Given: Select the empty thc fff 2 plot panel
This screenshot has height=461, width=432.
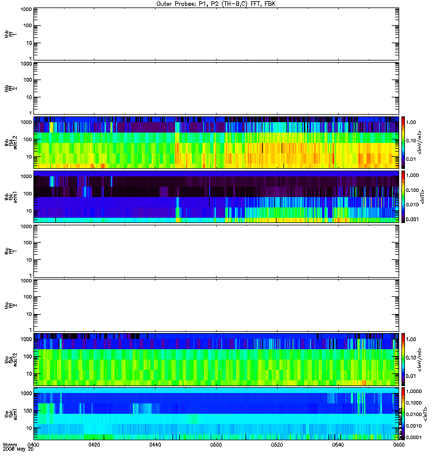Looking at the screenshot, I should 216,305.
